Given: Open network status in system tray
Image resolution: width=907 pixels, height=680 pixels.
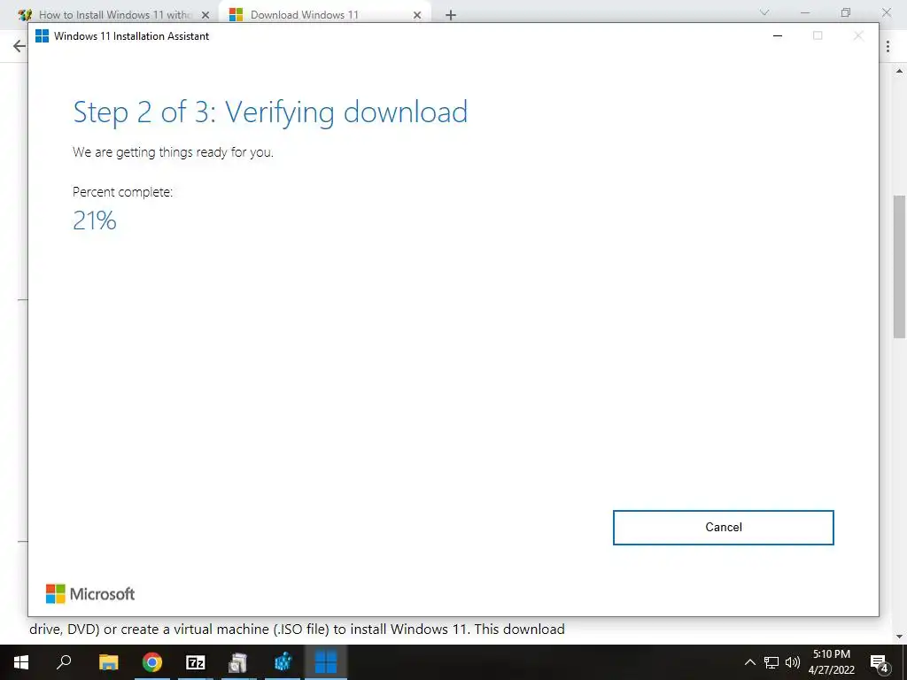Looking at the screenshot, I should (771, 662).
